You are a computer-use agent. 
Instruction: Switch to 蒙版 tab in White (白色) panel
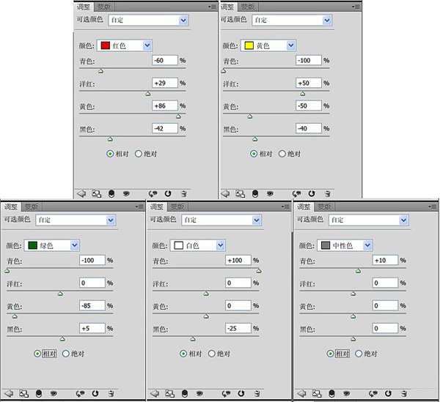pos(177,206)
